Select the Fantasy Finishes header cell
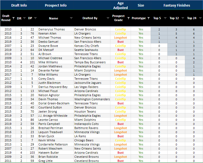This screenshot has height=163, width=203. point(177,5)
